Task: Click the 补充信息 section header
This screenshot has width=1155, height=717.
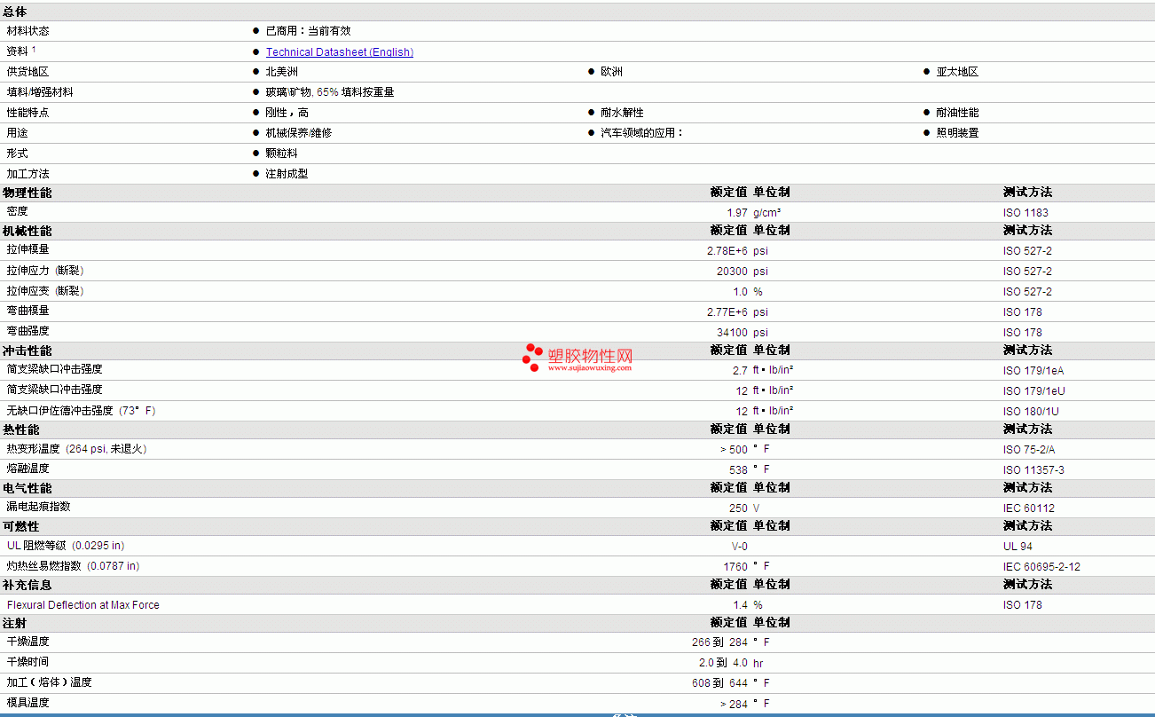Action: point(27,585)
